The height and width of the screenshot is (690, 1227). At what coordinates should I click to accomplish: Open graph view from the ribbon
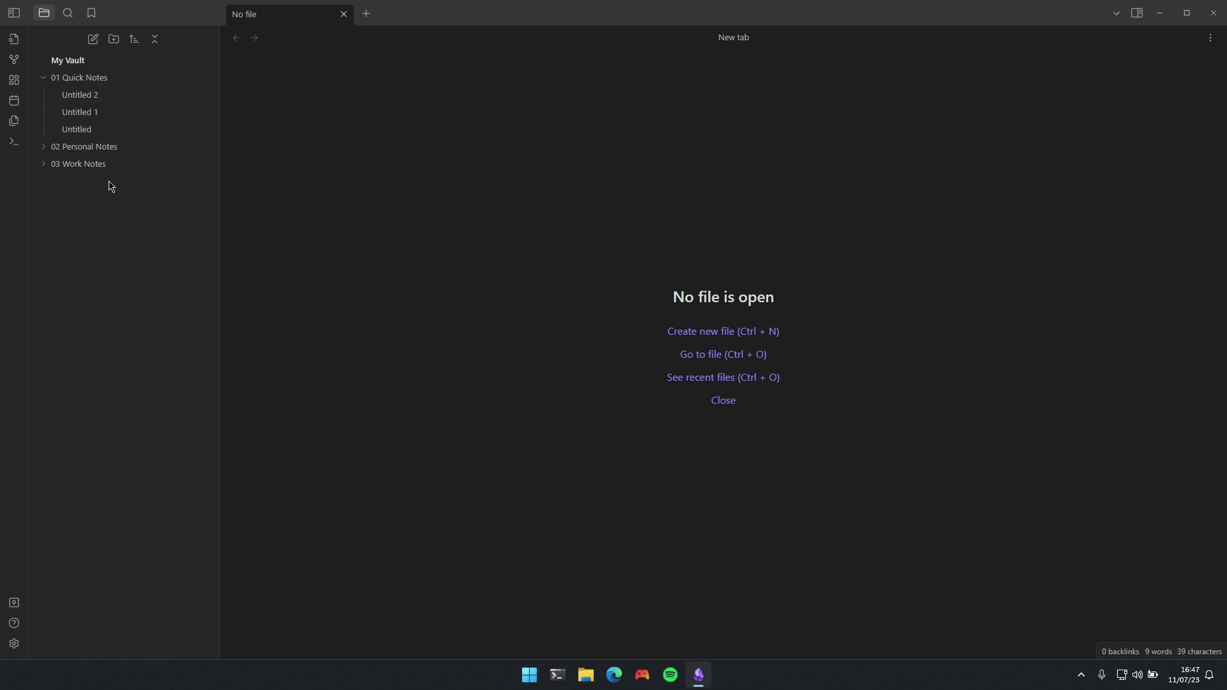tap(14, 59)
